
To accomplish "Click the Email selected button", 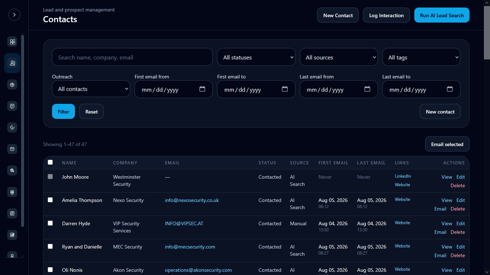I will (447, 144).
